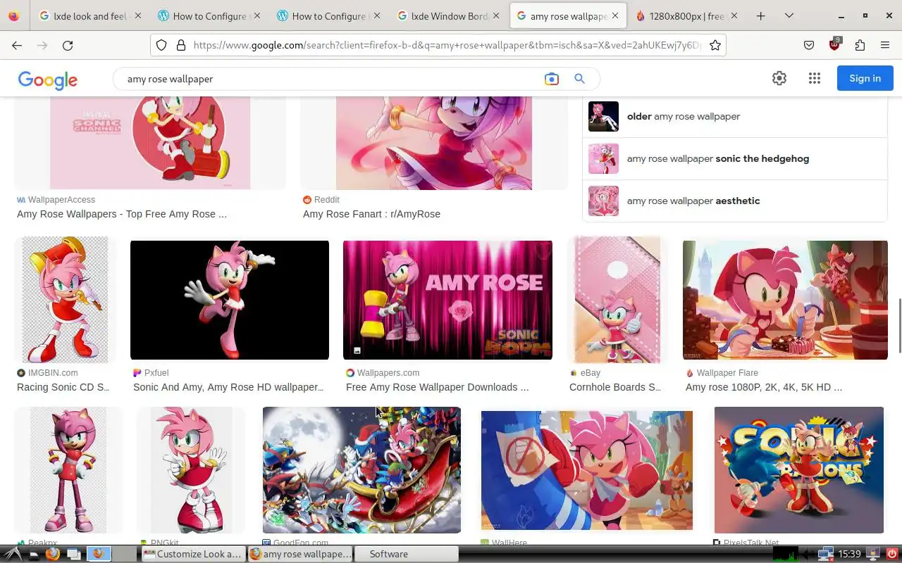
Task: Click the network status tray icon
Action: coord(825,554)
